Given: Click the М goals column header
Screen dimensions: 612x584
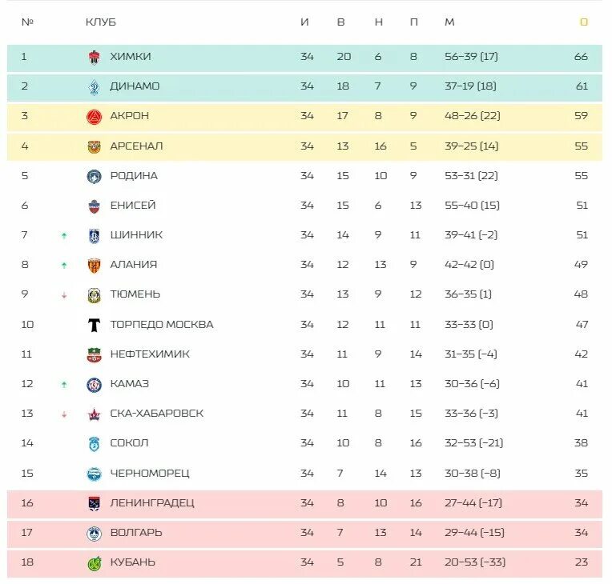Looking at the screenshot, I should point(449,22).
